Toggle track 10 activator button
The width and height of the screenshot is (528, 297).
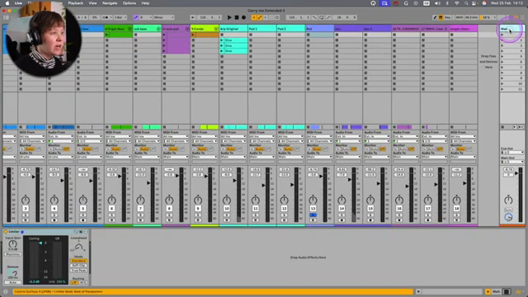click(227, 209)
